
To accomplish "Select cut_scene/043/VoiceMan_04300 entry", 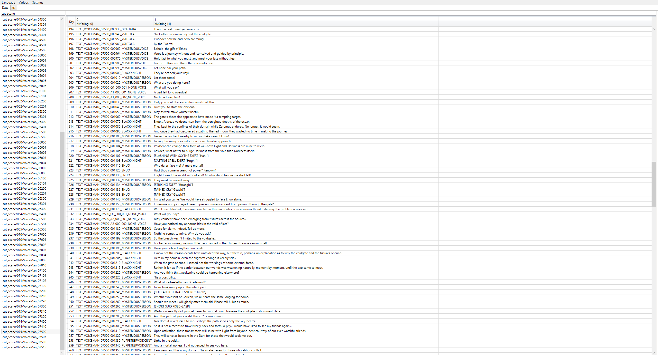I will pyautogui.click(x=24, y=20).
